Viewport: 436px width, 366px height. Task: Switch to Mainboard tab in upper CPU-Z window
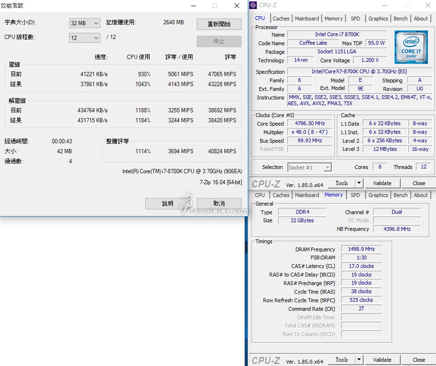307,19
